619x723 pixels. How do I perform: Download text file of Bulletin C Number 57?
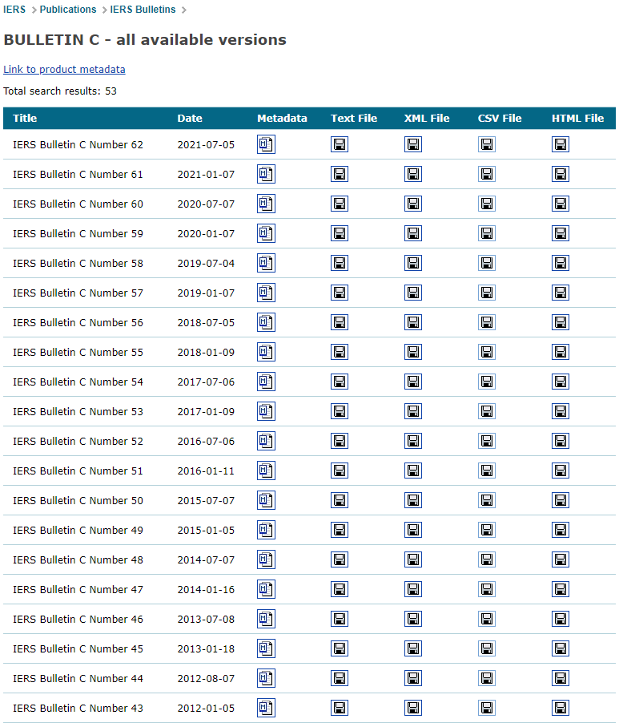(340, 293)
